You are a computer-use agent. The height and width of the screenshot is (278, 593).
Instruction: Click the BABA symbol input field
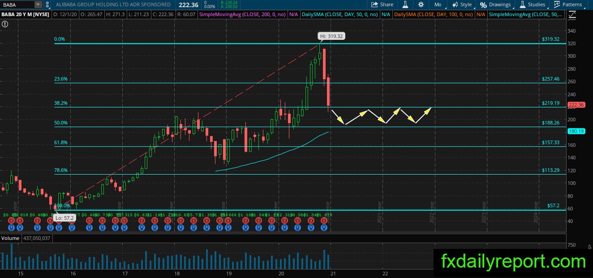(17, 4)
